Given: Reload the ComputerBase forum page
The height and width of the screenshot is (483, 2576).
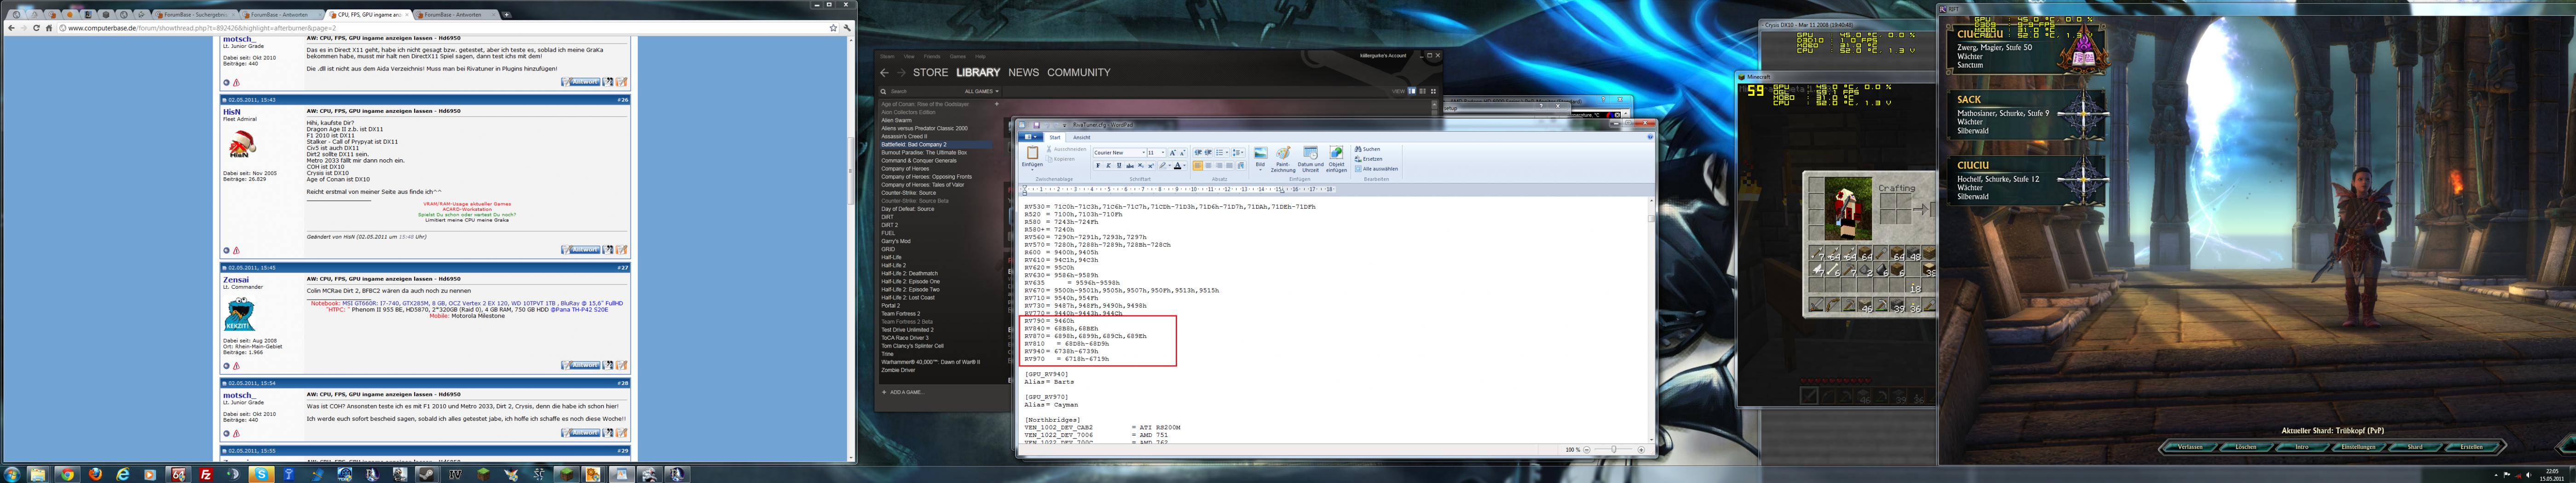Looking at the screenshot, I should 37,28.
